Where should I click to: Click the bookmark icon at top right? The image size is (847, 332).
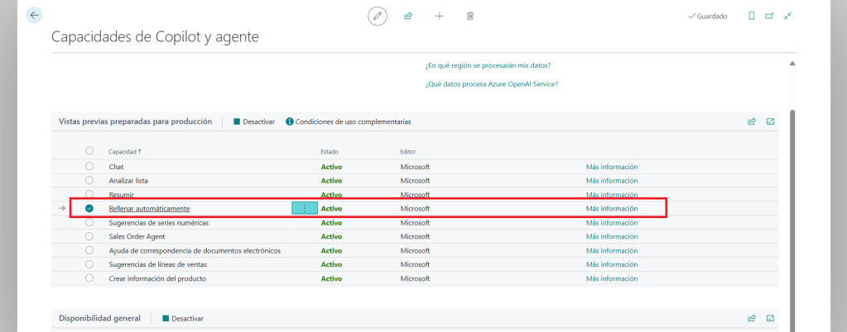[x=751, y=16]
